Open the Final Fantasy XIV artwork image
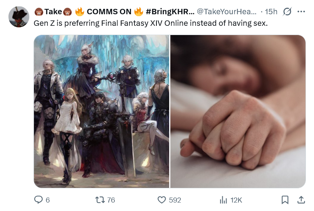The width and height of the screenshot is (314, 211). click(x=102, y=111)
